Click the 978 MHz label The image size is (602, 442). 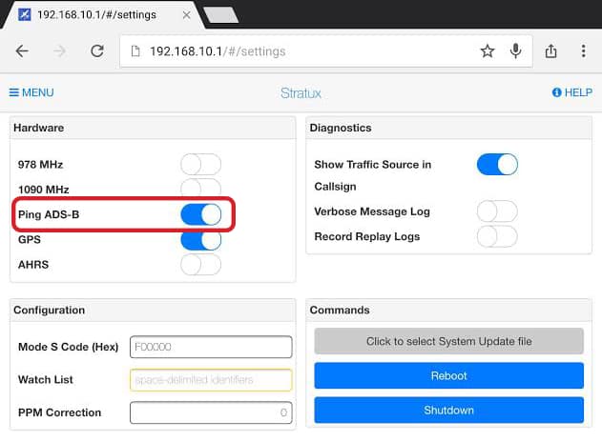[x=40, y=165]
